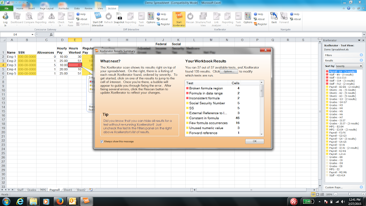This screenshot has width=366, height=206.
Task: Open the Name Box dropdown arrow
Action: tap(32, 35)
